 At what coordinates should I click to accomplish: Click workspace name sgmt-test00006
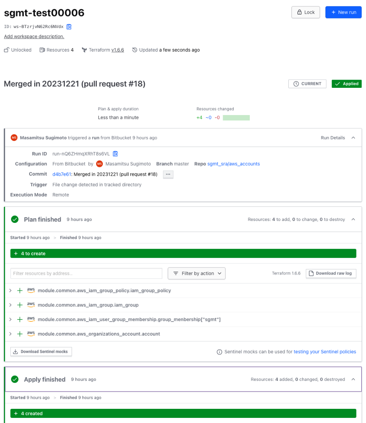click(x=44, y=13)
